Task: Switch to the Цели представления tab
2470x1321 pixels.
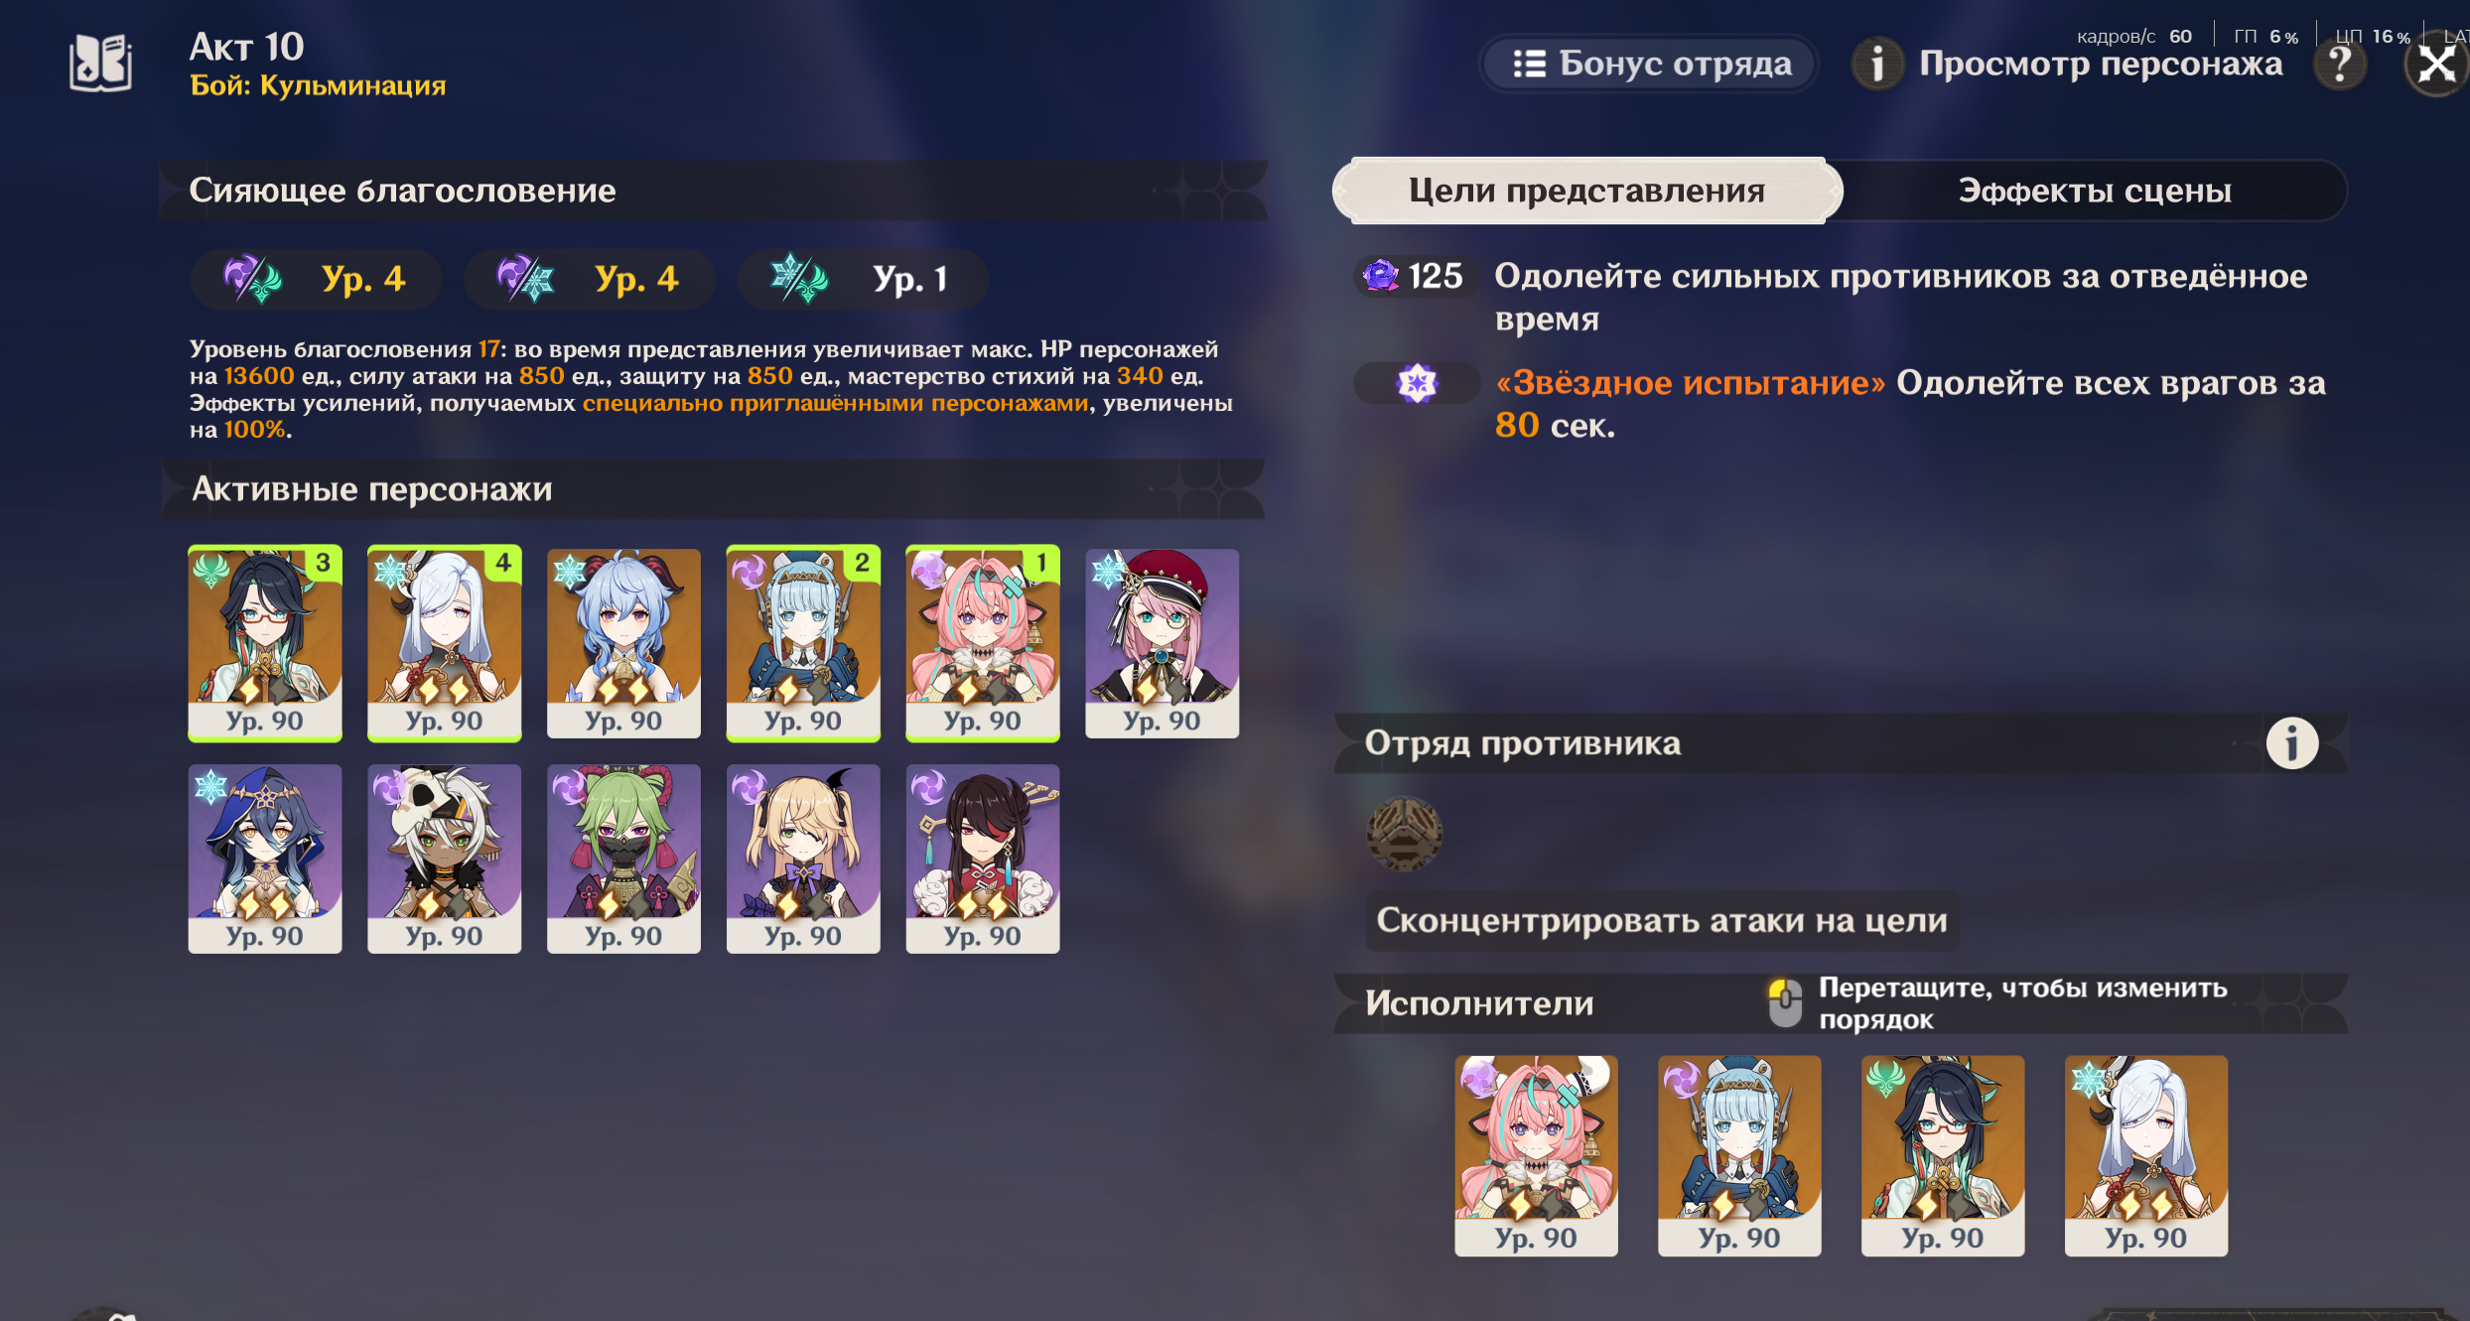Action: tap(1586, 191)
